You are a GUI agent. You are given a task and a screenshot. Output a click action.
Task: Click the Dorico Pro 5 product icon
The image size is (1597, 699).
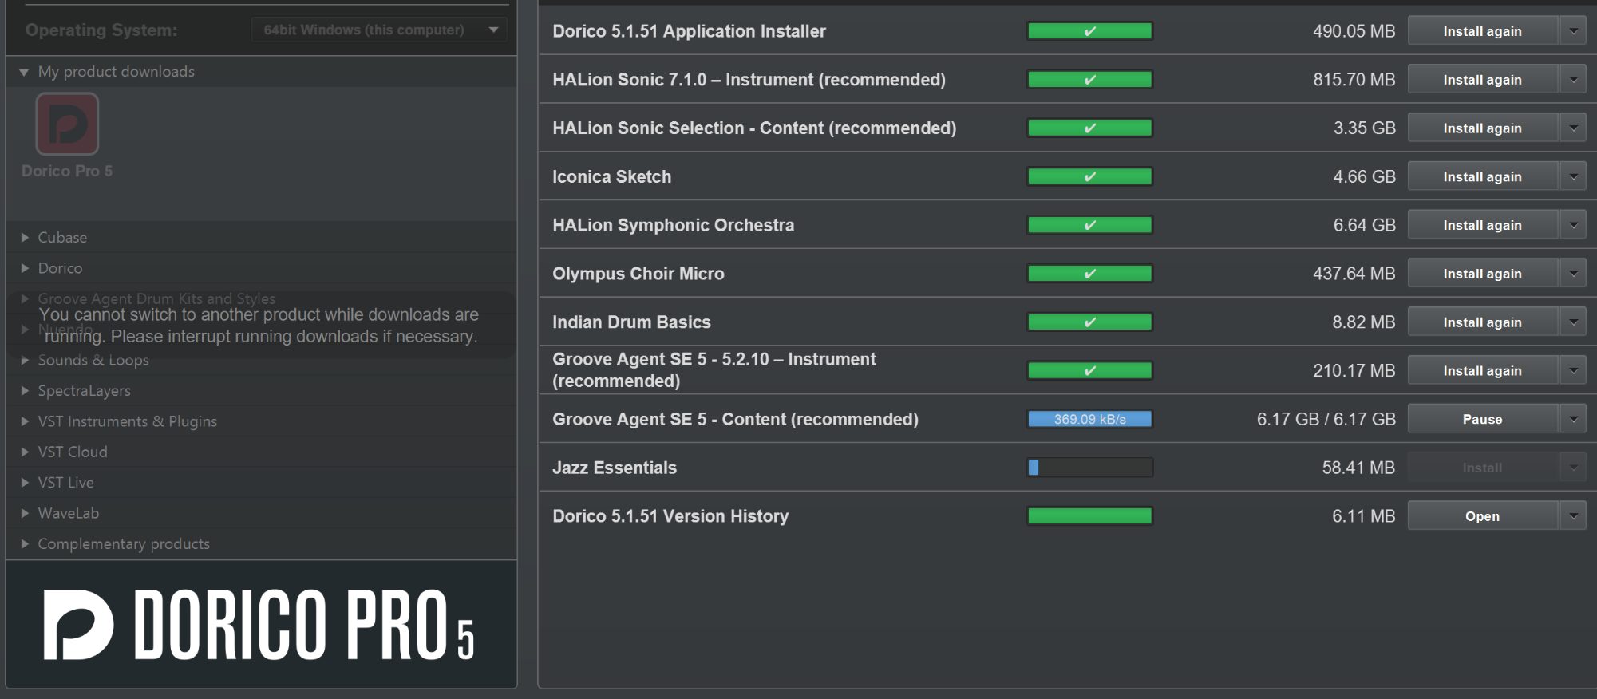[x=66, y=125]
